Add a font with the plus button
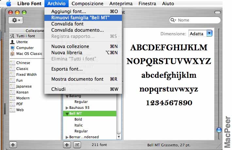 67,145
